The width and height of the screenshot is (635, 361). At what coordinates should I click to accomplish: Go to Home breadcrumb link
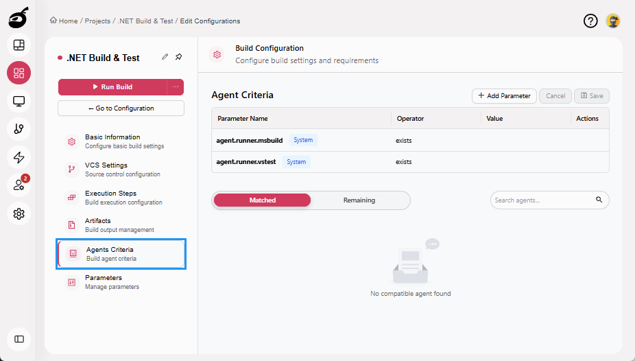(68, 21)
